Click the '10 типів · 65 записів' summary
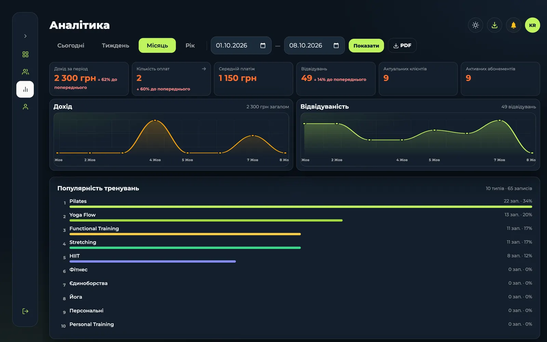The height and width of the screenshot is (342, 547). [x=509, y=188]
